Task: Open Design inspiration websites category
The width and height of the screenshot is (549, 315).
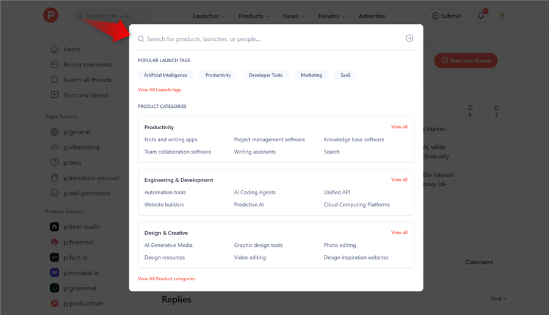Action: [356, 257]
